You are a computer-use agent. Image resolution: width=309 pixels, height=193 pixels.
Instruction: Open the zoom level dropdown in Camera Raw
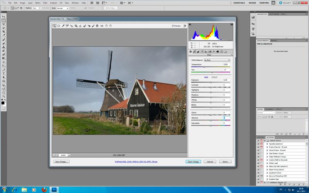click(x=69, y=155)
